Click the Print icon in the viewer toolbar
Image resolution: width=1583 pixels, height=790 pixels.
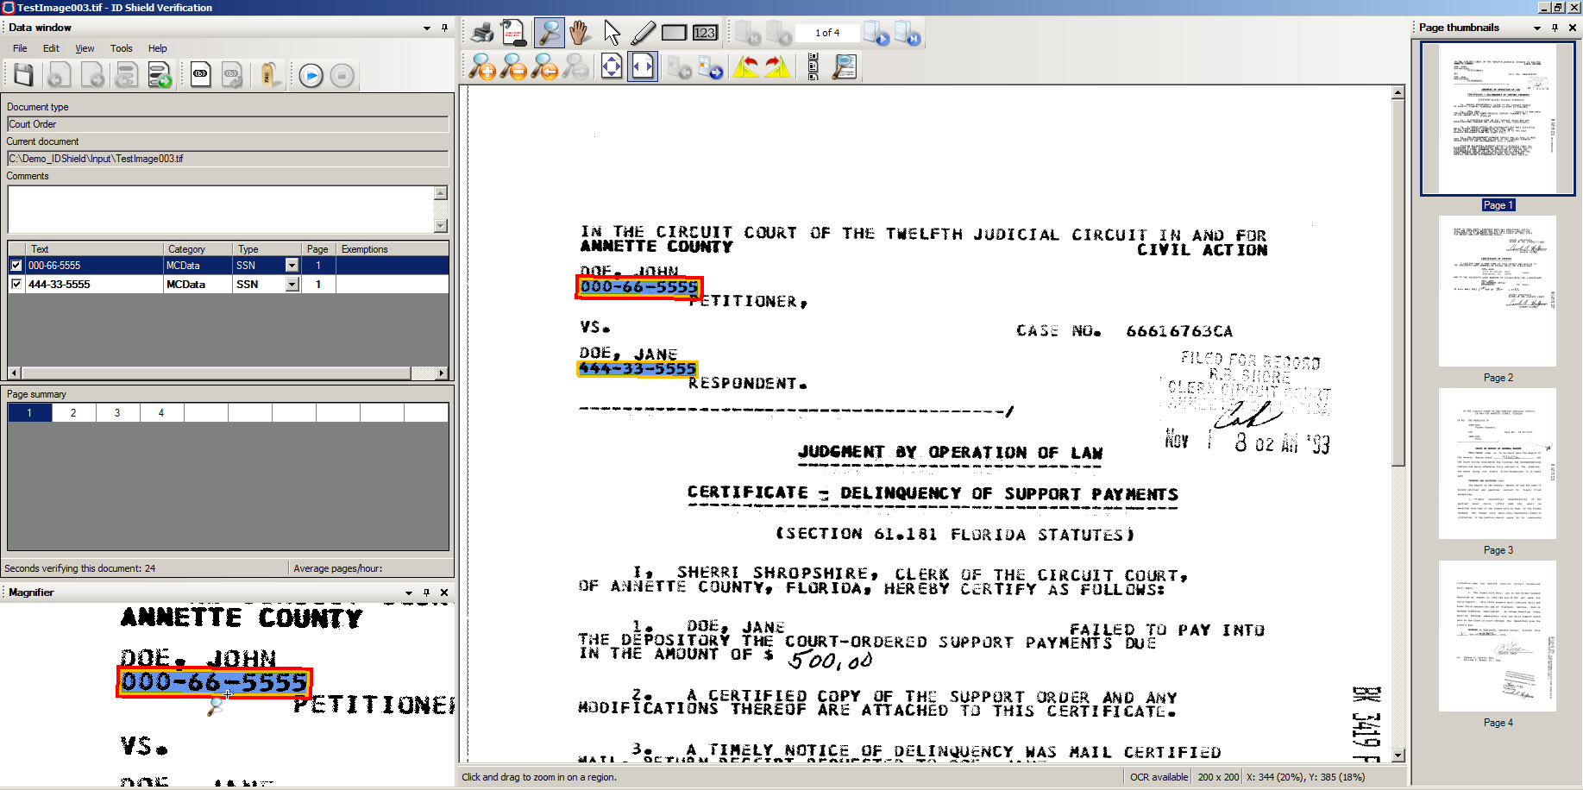(x=481, y=32)
